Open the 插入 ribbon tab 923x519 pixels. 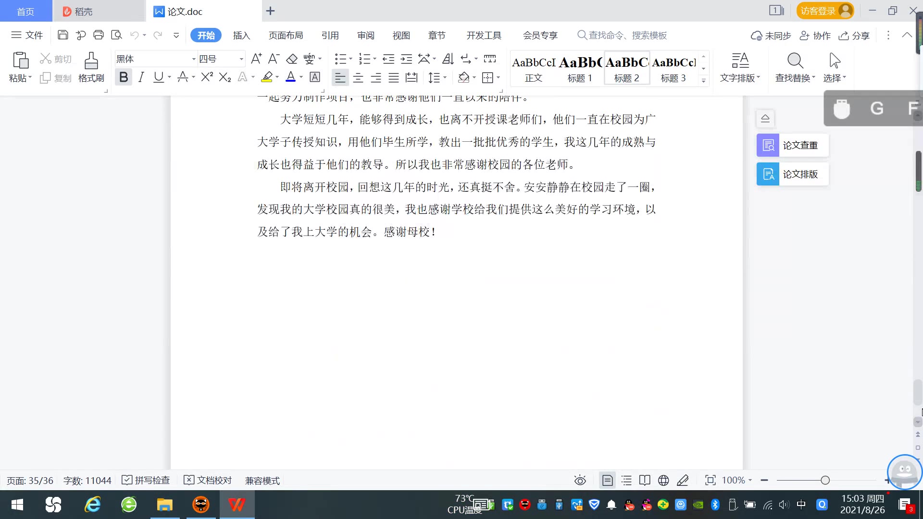[241, 36]
